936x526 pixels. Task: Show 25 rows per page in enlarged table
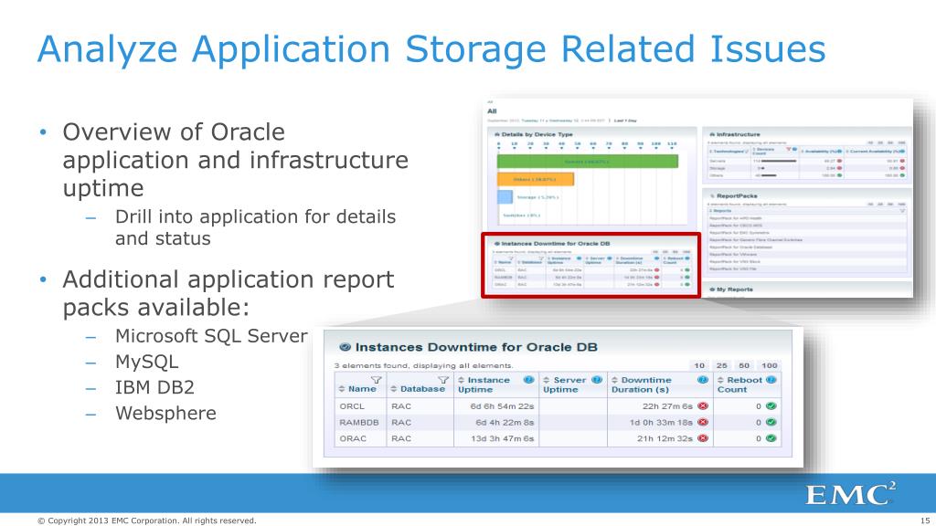(x=722, y=365)
